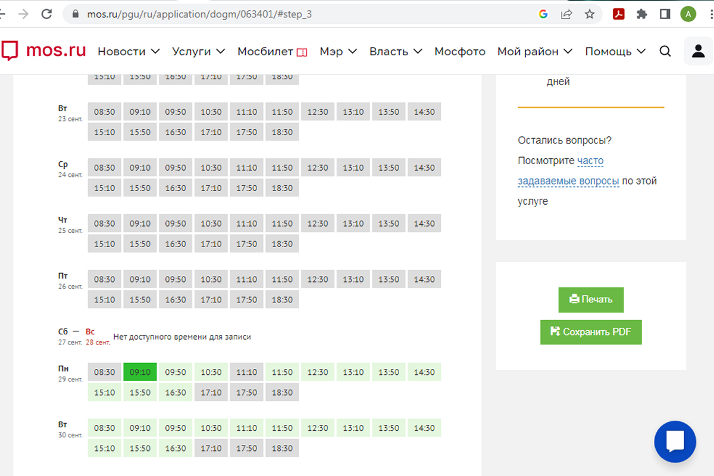This screenshot has height=476, width=714.
Task: Expand the Мой район menu
Action: point(535,52)
